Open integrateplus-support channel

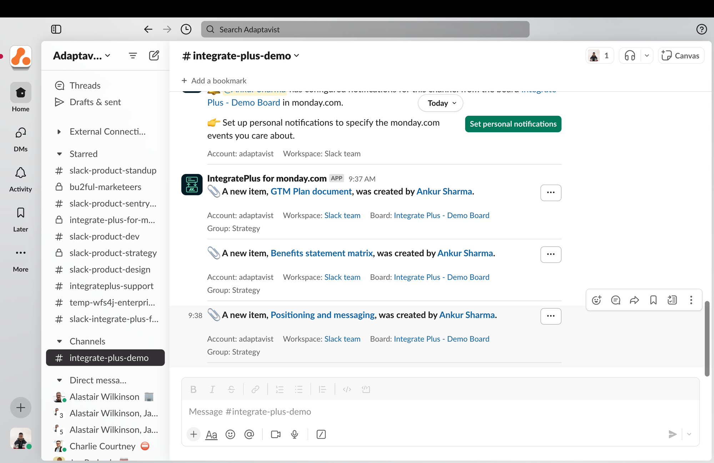click(x=105, y=286)
